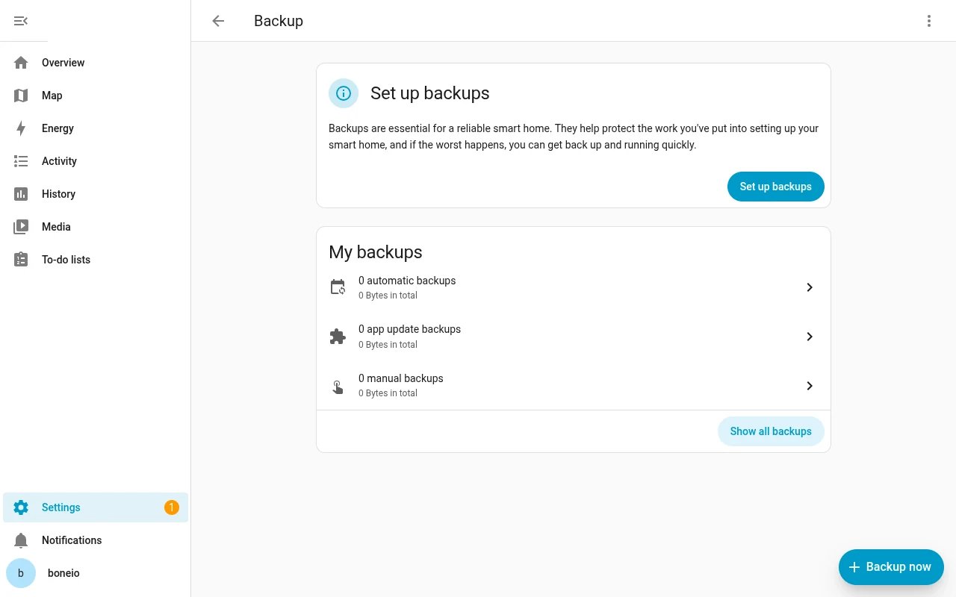Screen dimensions: 956x597
Task: Click the Set up backups button
Action: tap(775, 187)
